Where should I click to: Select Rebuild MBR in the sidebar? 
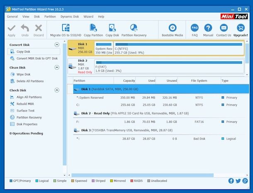(22, 104)
